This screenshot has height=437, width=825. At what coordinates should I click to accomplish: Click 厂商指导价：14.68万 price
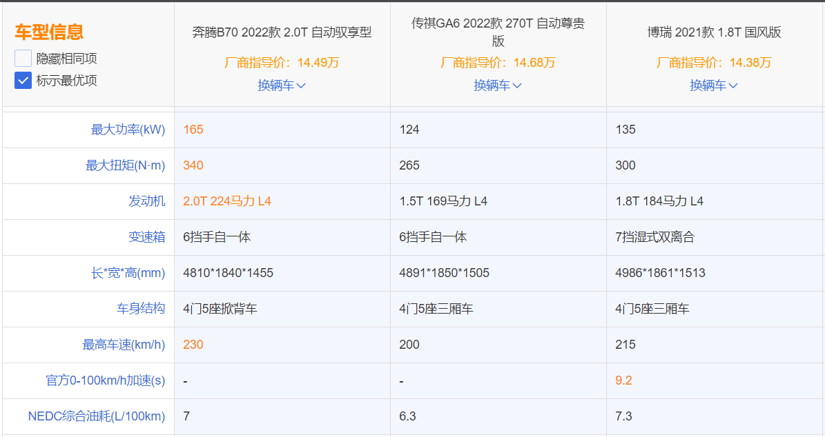click(x=498, y=63)
